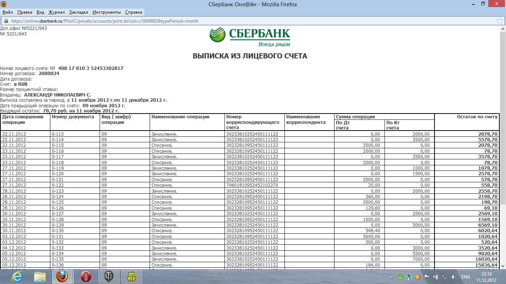Click the balance value 69,10
The image size is (506, 284).
pos(490,208)
